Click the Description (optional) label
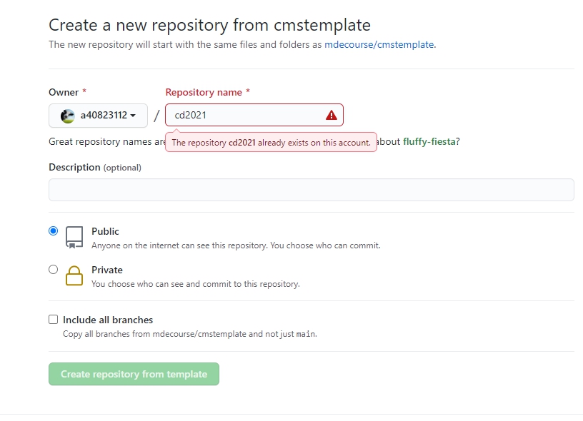The width and height of the screenshot is (583, 421). tap(95, 168)
